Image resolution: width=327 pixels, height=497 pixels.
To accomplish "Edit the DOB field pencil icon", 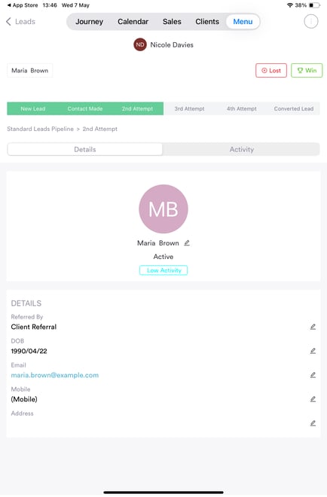I will pyautogui.click(x=313, y=351).
